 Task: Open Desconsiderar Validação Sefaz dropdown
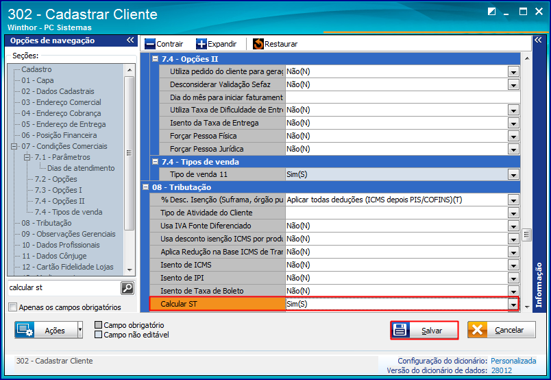click(513, 84)
